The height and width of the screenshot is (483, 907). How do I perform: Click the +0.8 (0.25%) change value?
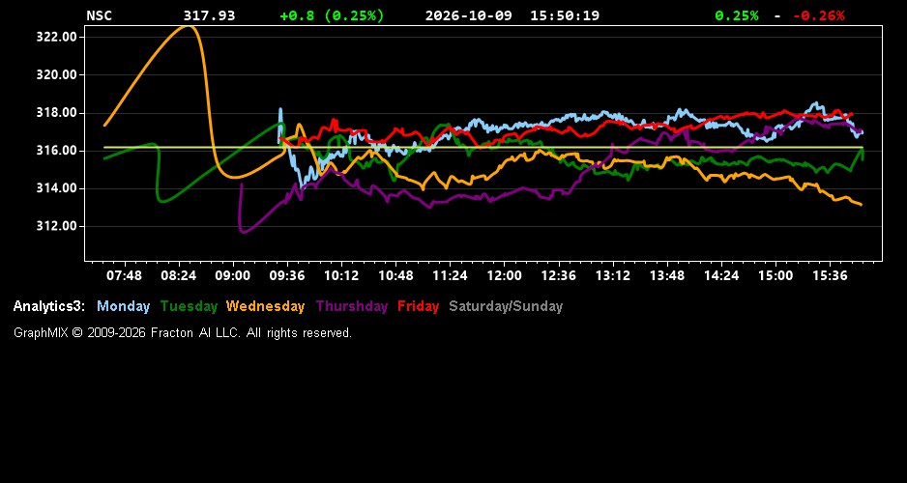[x=332, y=15]
